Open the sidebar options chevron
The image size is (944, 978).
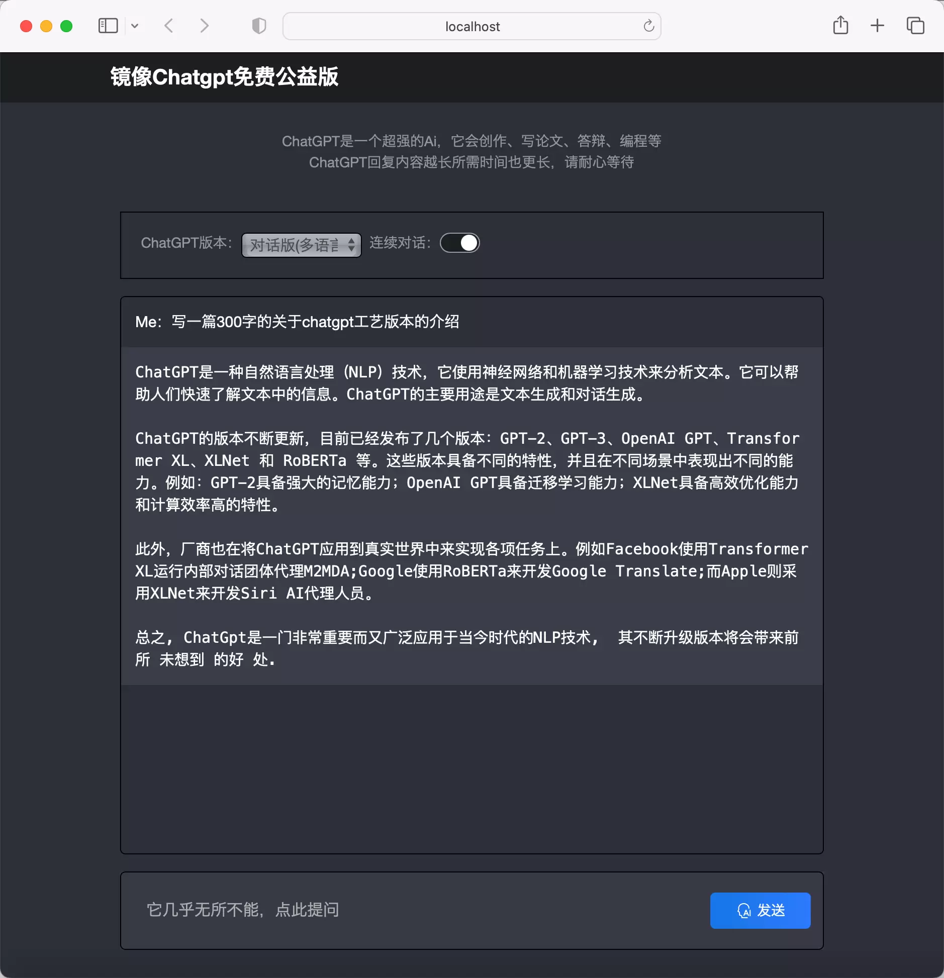pos(135,26)
